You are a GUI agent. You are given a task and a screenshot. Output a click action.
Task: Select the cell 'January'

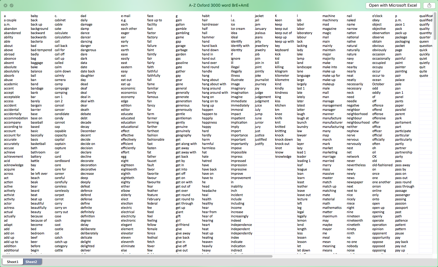(260, 29)
